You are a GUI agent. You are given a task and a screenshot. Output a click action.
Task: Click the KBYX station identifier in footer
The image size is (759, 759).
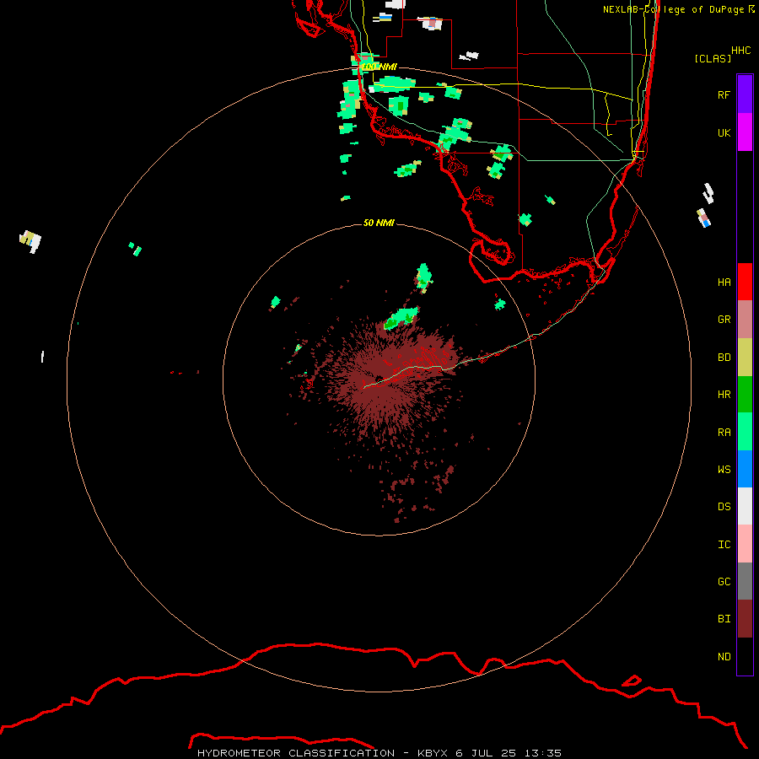click(433, 753)
